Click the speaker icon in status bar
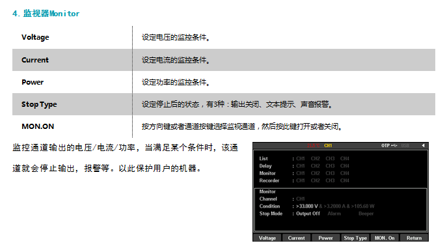Screen dimensions: 447x252 [x=424, y=146]
